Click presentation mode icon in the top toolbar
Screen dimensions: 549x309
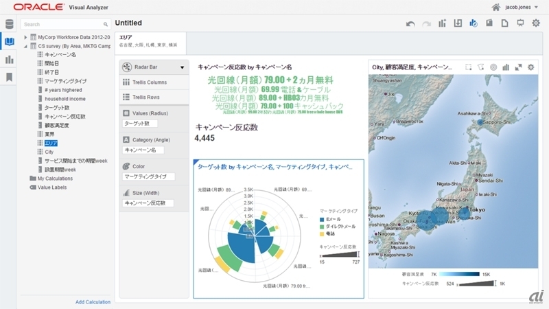520,23
